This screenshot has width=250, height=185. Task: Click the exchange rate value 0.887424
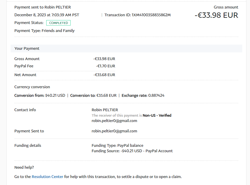156,95
